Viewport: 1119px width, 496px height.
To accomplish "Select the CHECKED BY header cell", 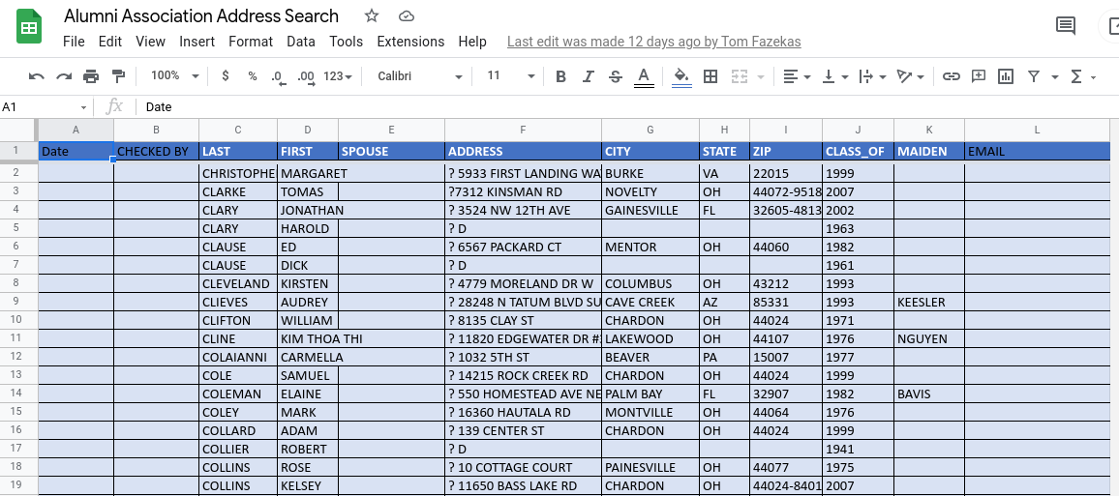I will tap(156, 151).
